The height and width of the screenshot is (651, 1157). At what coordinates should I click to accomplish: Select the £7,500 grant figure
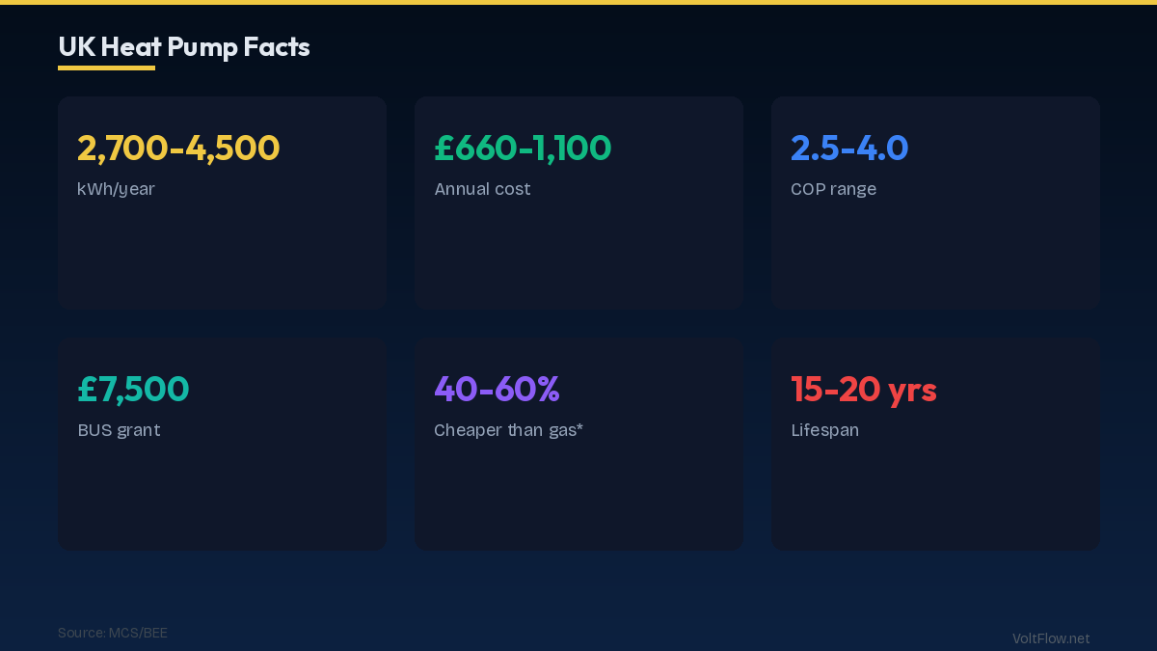click(133, 389)
